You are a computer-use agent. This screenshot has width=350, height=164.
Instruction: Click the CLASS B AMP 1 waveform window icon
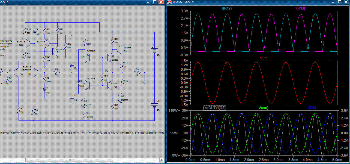click(169, 2)
